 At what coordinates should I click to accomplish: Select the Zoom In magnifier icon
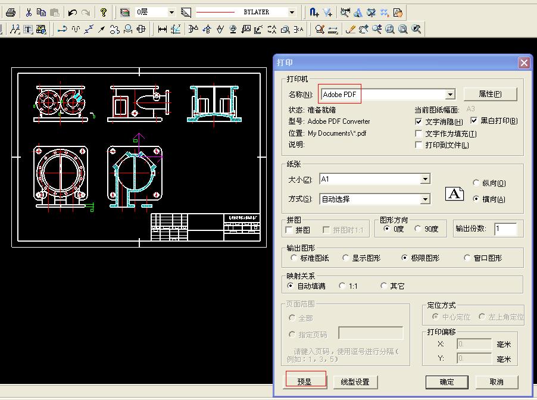pos(377,28)
